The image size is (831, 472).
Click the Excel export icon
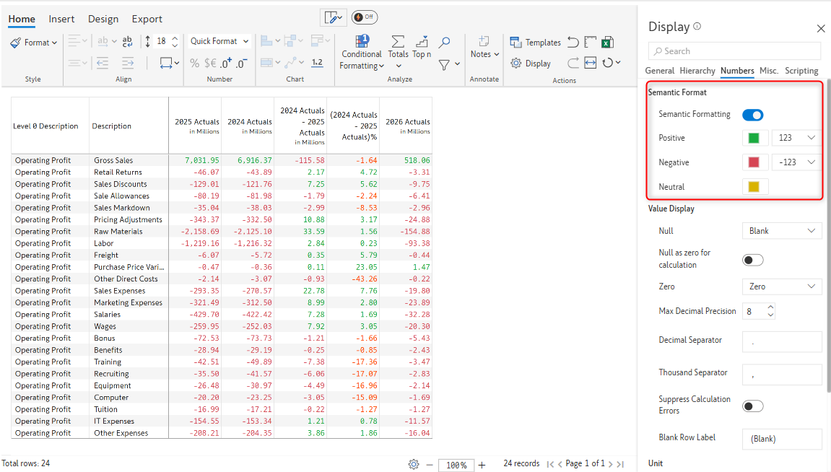(x=608, y=43)
